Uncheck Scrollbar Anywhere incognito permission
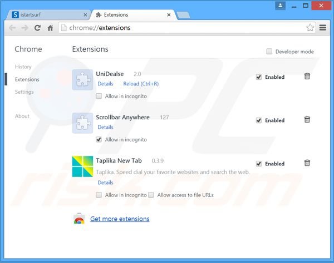Screen dimensions: 334x263 (x=99, y=139)
